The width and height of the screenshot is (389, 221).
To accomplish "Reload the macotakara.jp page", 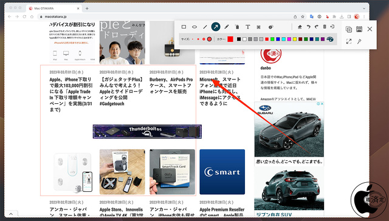I will click(24, 16).
